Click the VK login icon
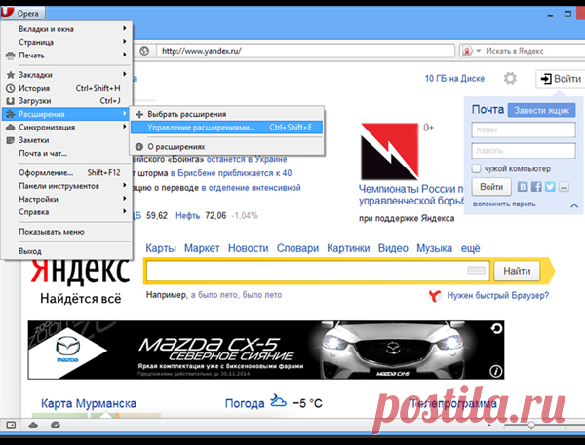Viewport: 585px width, 445px height. (523, 187)
